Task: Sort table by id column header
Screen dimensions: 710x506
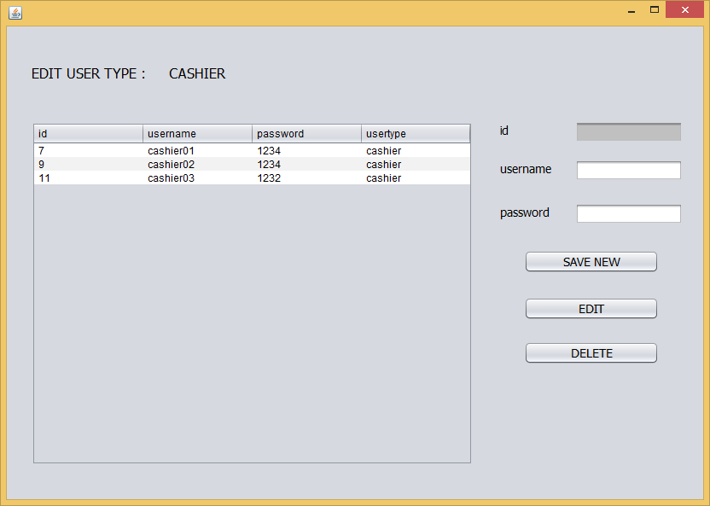Action: [x=88, y=134]
